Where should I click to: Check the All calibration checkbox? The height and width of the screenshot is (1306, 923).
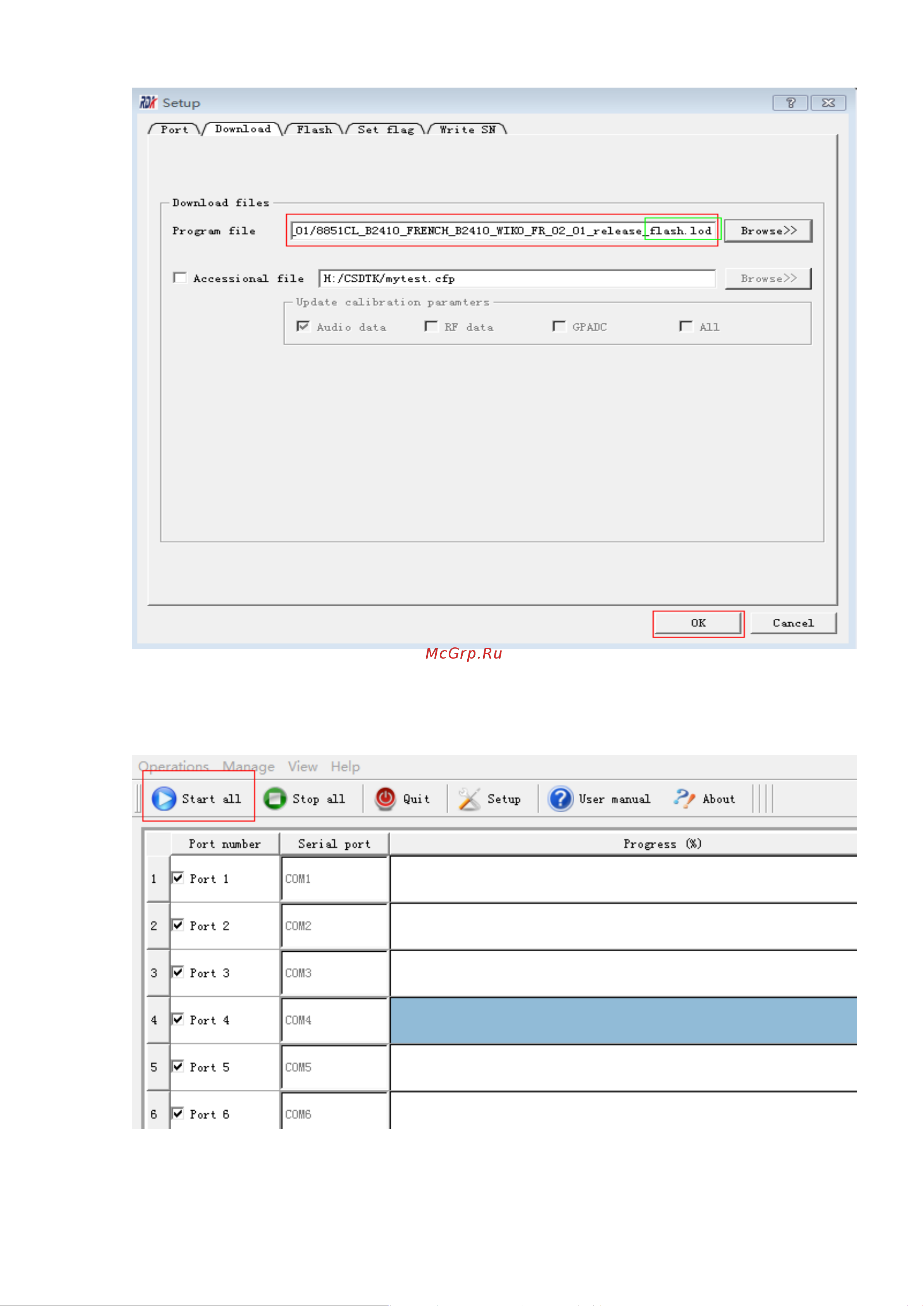(x=686, y=326)
